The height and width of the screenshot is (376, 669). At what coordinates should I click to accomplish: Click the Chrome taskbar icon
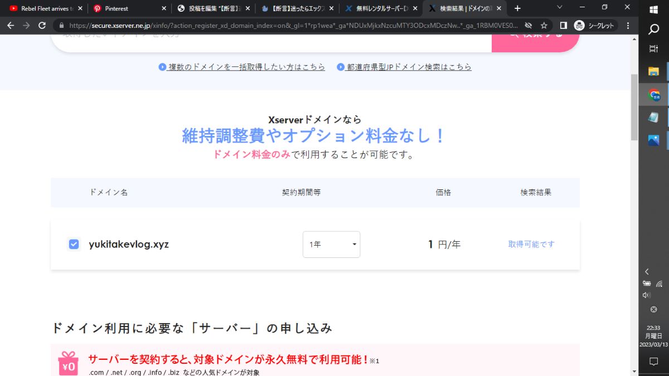pyautogui.click(x=654, y=95)
